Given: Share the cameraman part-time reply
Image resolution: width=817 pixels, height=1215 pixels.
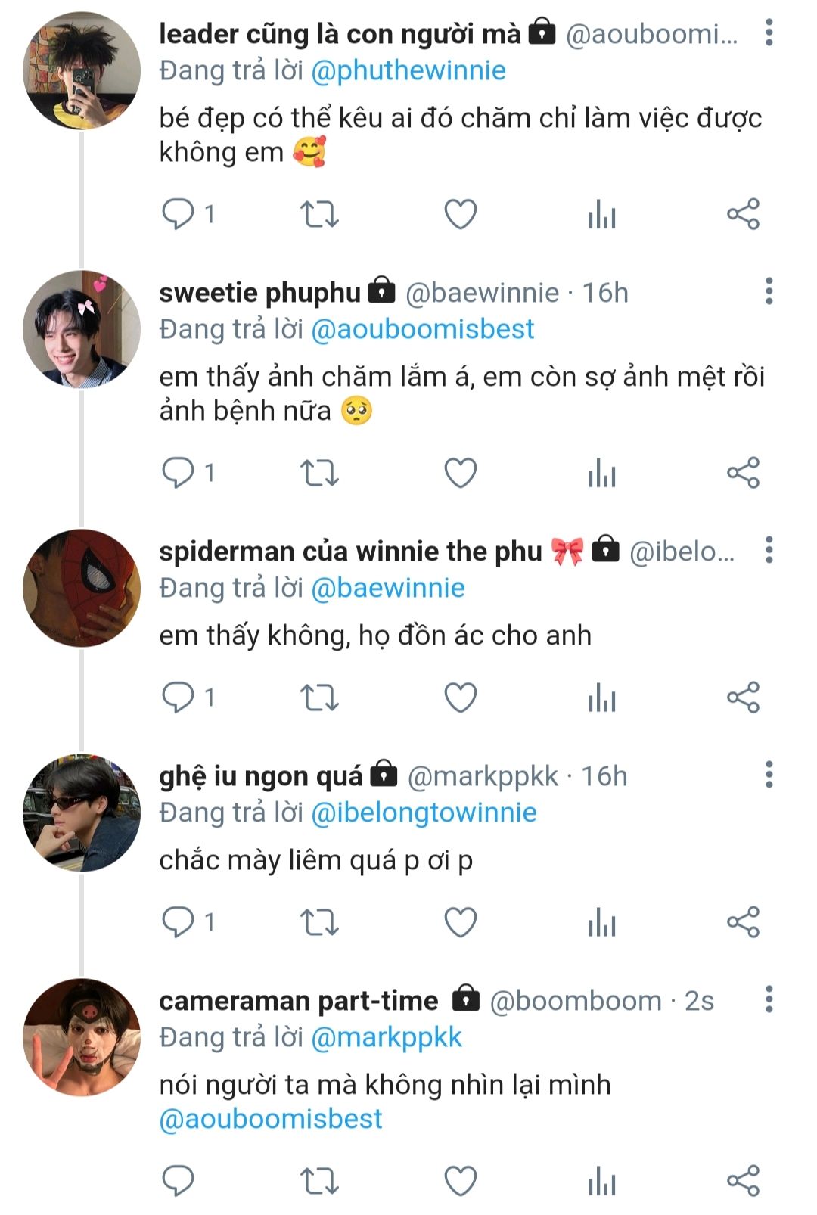Looking at the screenshot, I should point(743,1181).
